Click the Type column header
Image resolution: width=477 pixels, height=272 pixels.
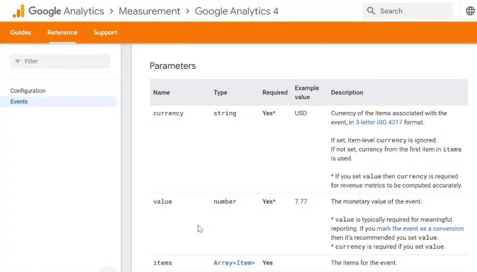220,93
